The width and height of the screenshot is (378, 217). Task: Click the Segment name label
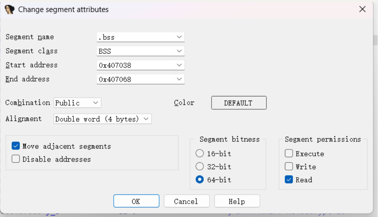(x=30, y=37)
